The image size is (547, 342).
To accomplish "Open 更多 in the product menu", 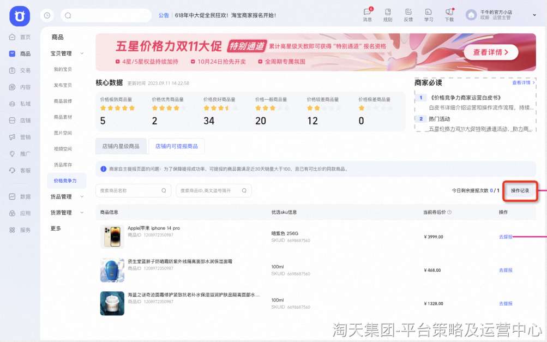I will 56,228.
